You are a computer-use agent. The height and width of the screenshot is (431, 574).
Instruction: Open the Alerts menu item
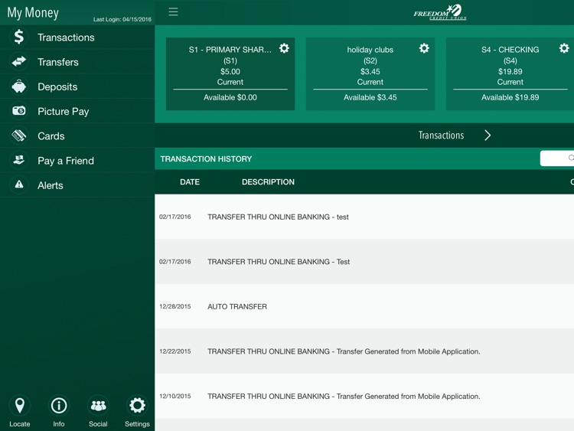click(77, 185)
